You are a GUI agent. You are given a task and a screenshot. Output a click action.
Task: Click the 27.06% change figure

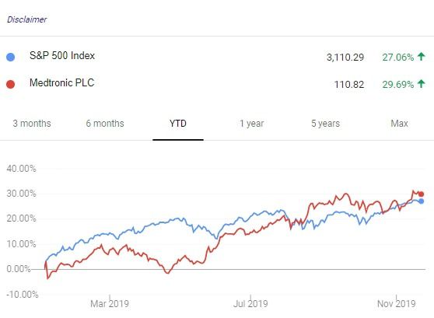398,58
